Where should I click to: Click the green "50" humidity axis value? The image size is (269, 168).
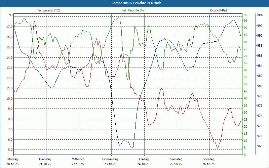pyautogui.click(x=245, y=84)
